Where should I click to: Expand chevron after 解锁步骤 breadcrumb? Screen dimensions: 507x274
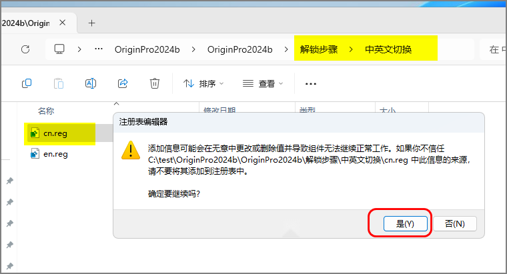tap(351, 49)
